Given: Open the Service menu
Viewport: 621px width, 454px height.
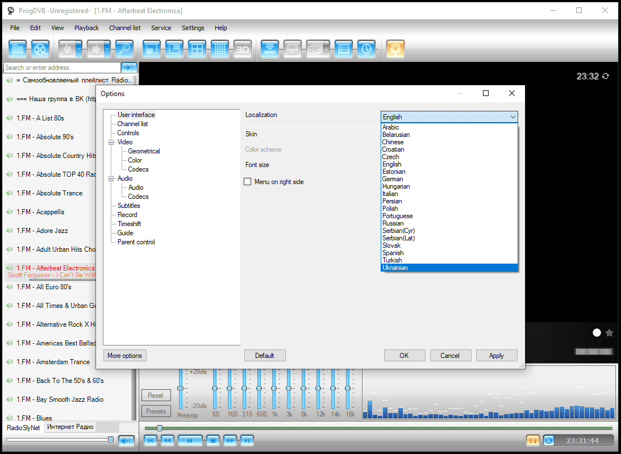Looking at the screenshot, I should [161, 28].
